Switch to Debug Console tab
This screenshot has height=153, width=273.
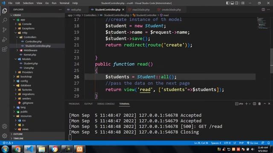(x=106, y=104)
